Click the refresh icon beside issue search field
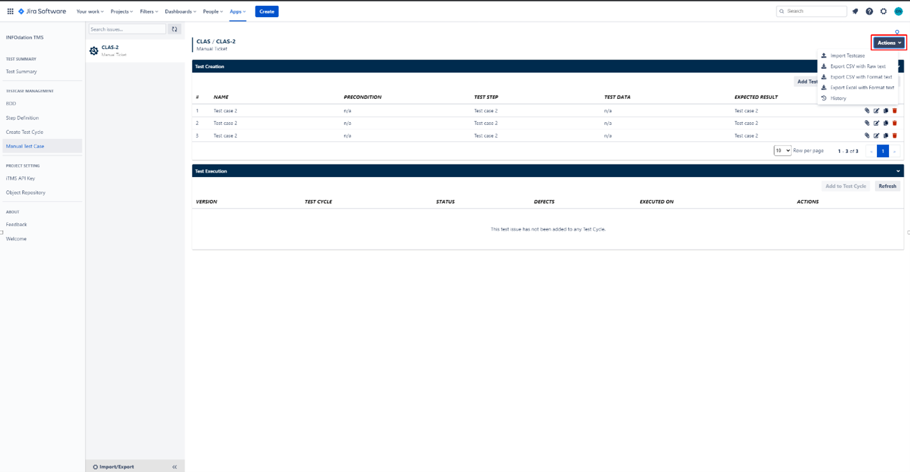The height and width of the screenshot is (472, 910). pyautogui.click(x=174, y=29)
